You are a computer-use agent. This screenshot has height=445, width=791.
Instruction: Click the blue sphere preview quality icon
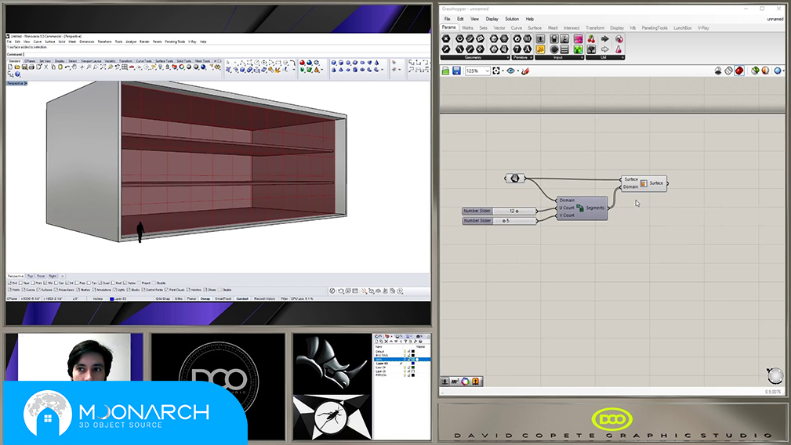tap(778, 71)
